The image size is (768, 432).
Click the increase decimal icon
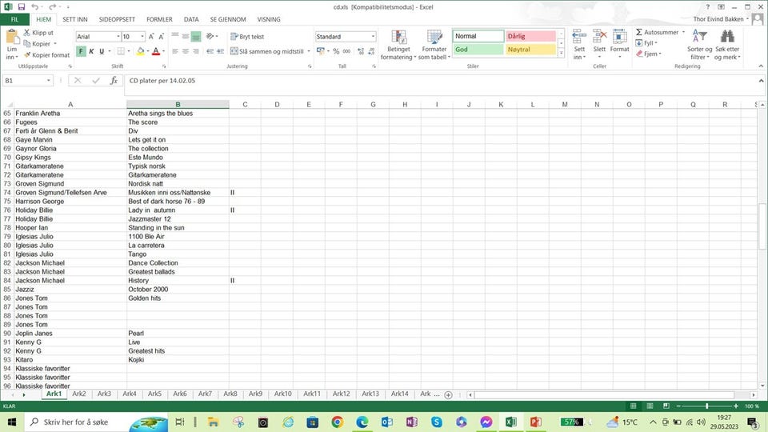(x=361, y=51)
